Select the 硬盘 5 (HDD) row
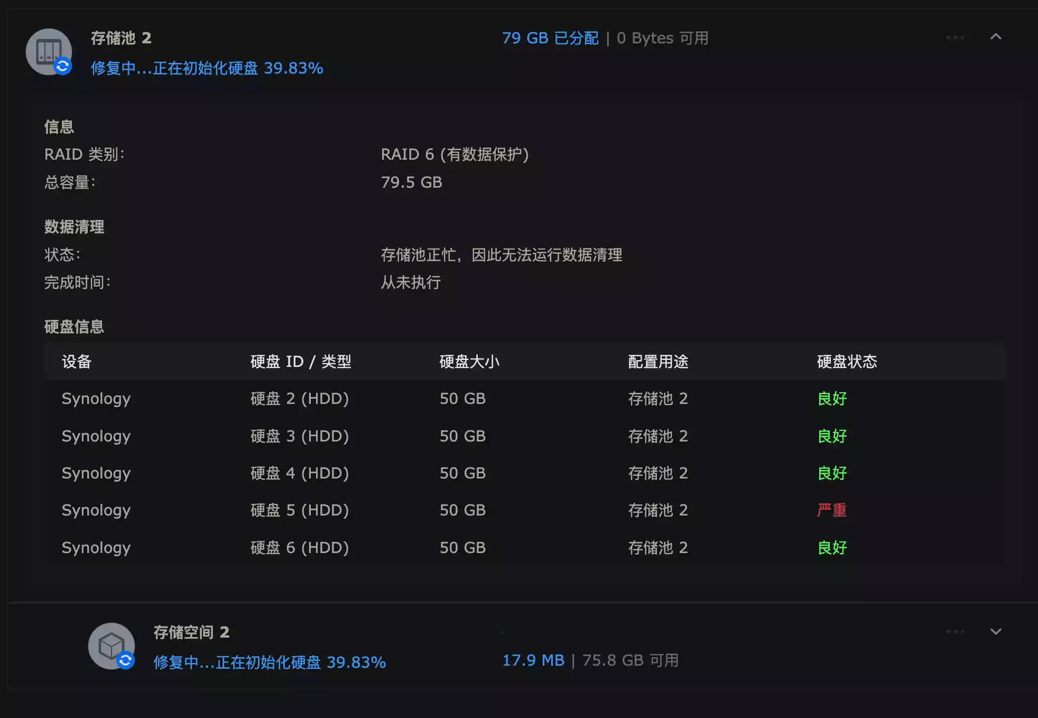This screenshot has width=1038, height=718. click(299, 510)
